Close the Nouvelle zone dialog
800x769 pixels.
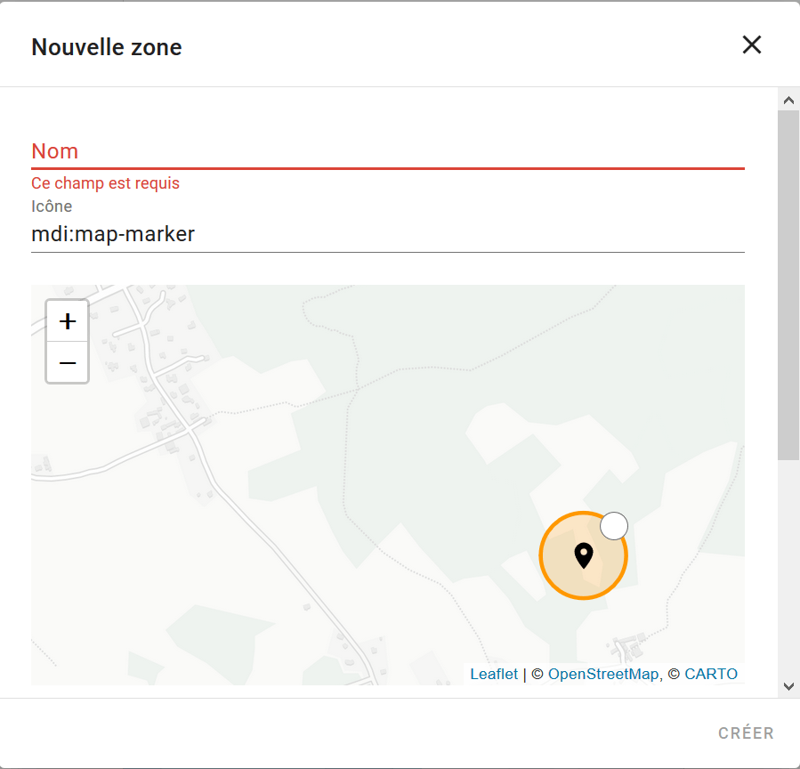pyautogui.click(x=752, y=45)
